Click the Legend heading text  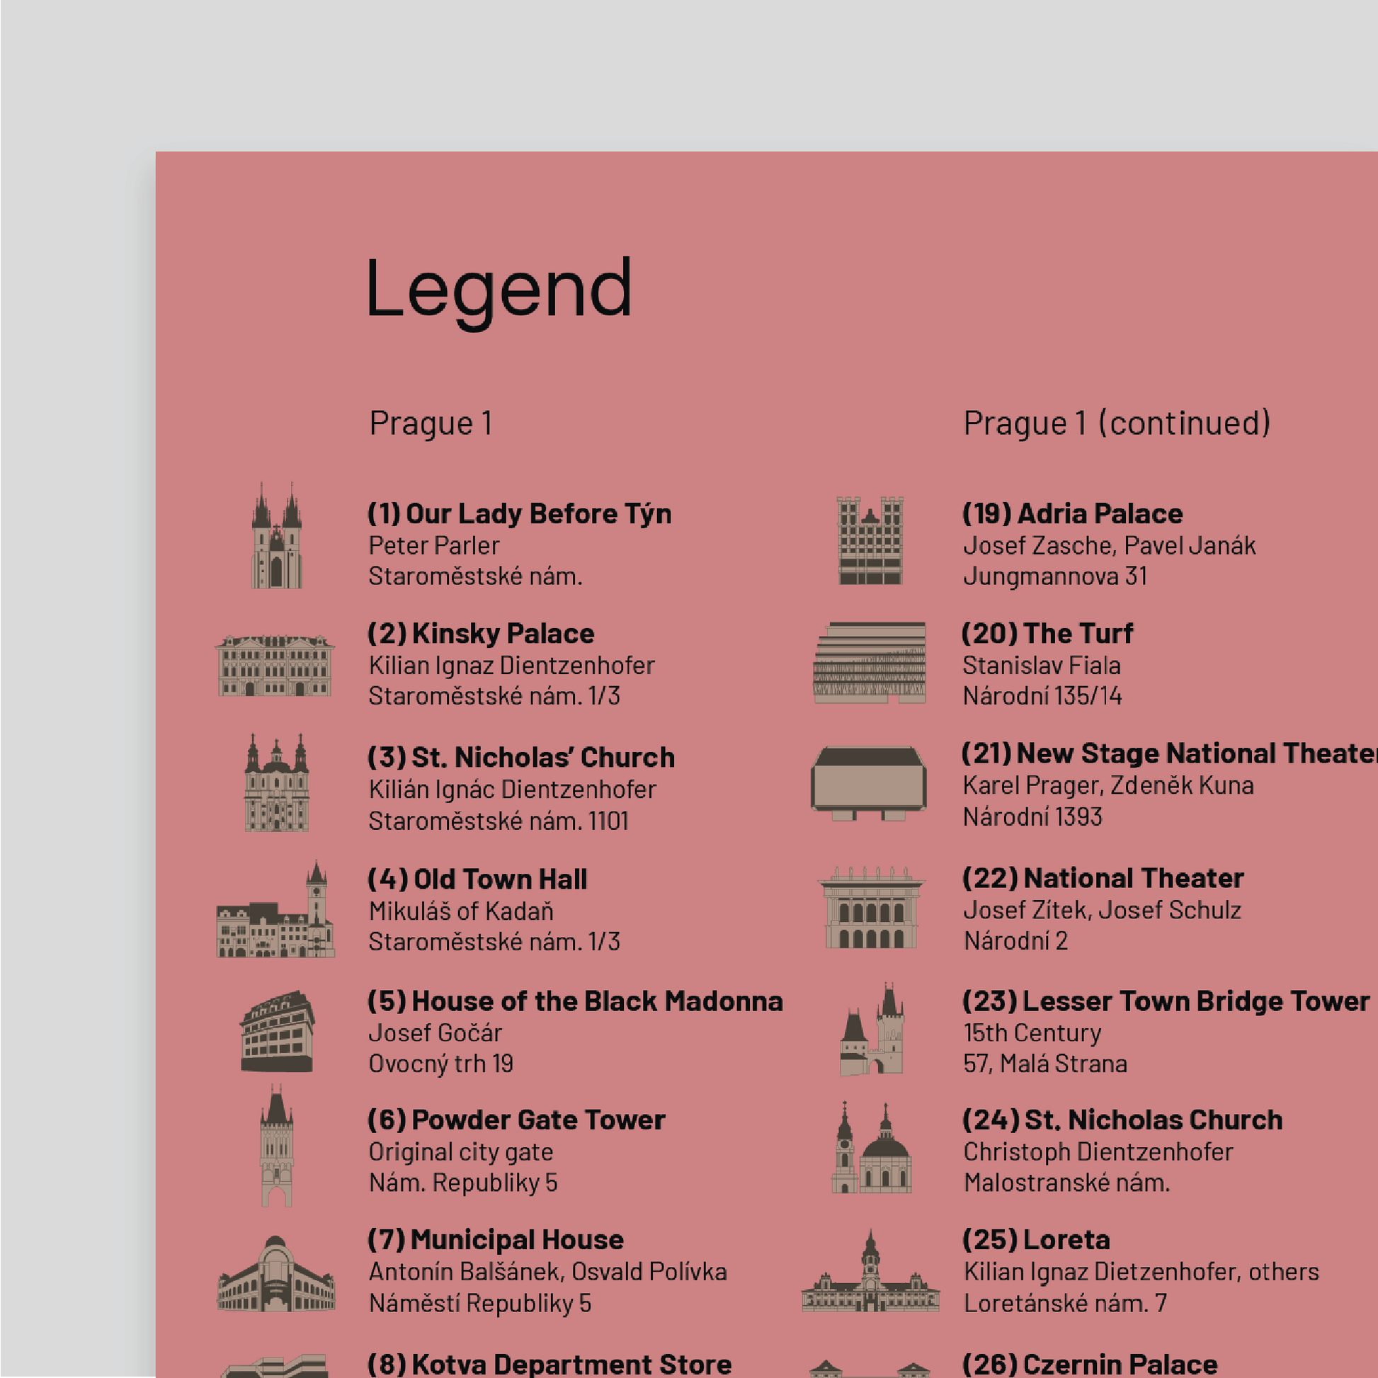pos(499,289)
